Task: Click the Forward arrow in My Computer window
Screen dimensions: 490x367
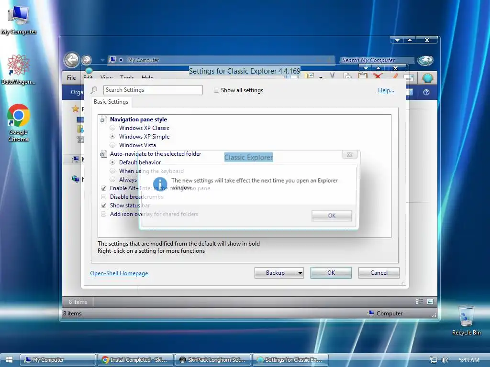Action: (x=87, y=60)
